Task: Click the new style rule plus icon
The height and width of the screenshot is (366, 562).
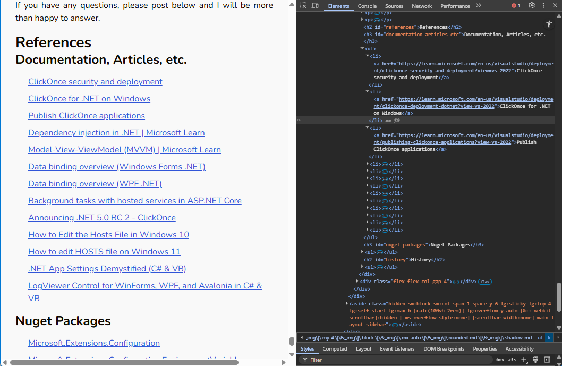Action: [x=524, y=360]
